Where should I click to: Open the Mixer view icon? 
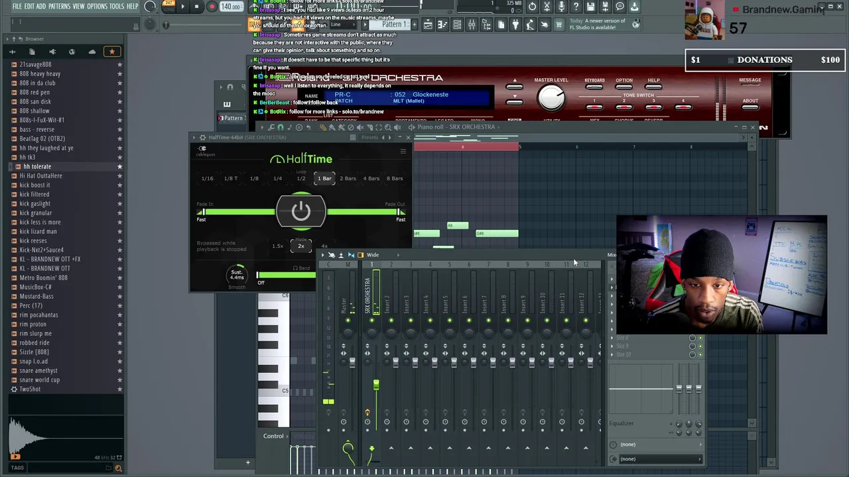pyautogui.click(x=472, y=25)
